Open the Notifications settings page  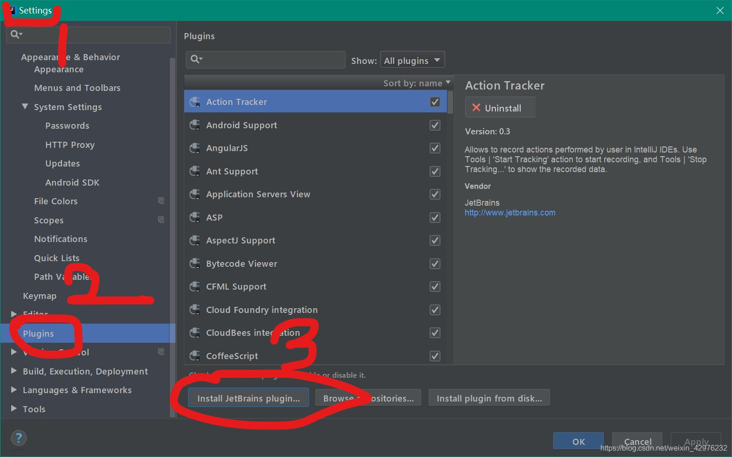pos(61,239)
